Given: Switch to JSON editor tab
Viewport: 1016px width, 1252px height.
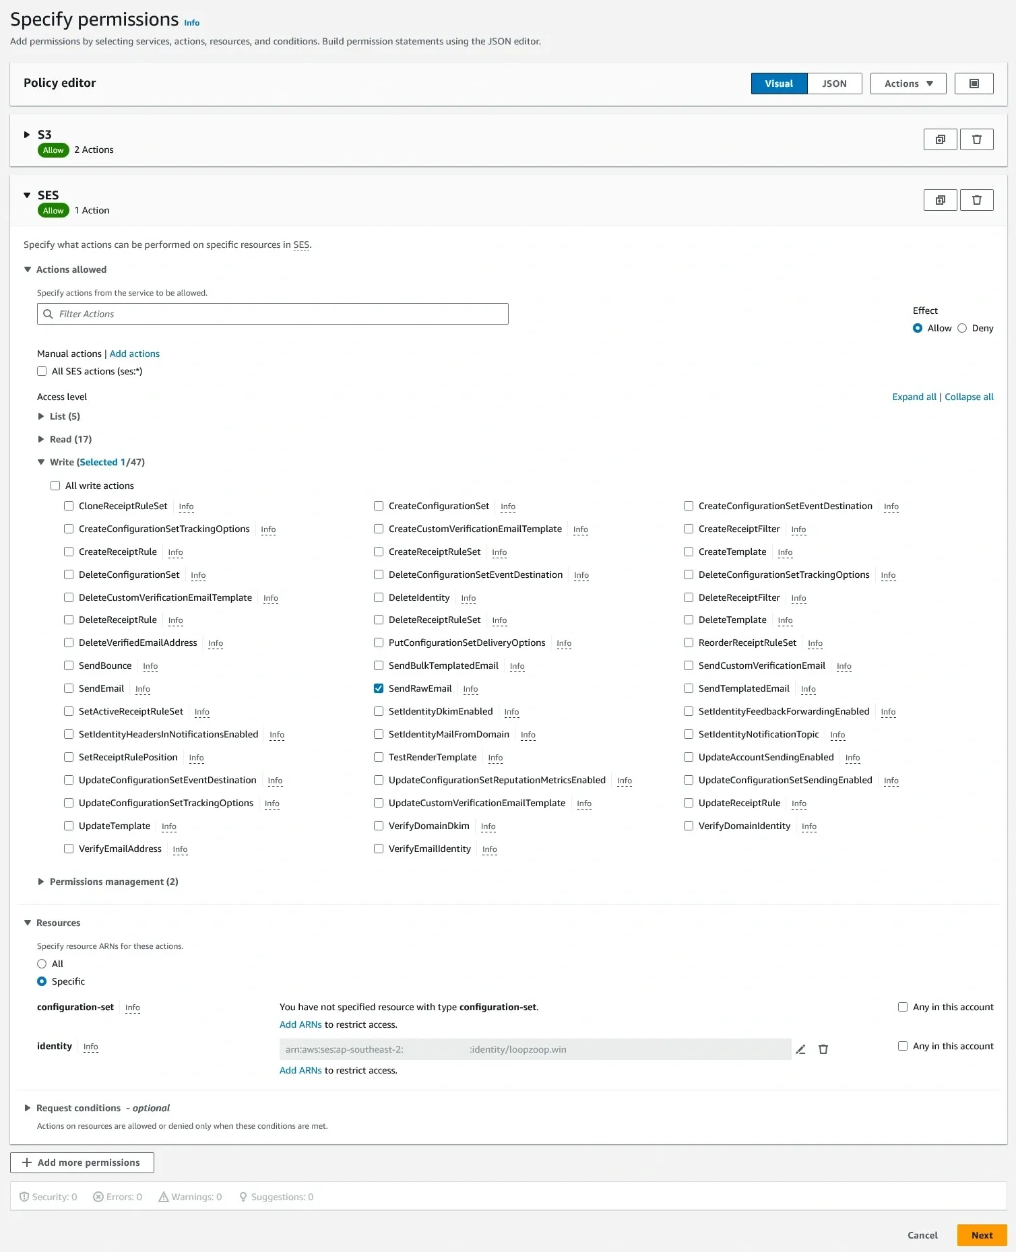Looking at the screenshot, I should (834, 84).
